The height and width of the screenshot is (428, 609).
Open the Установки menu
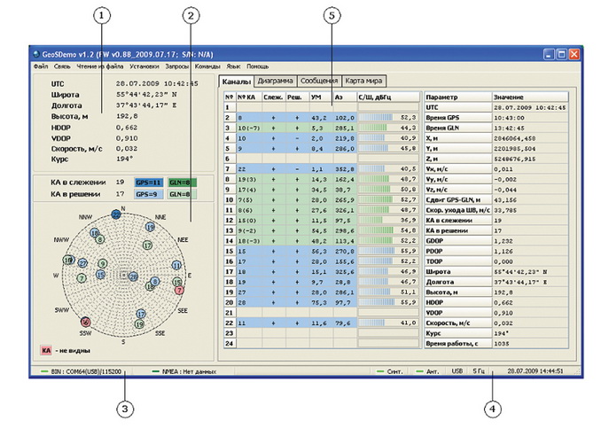144,66
